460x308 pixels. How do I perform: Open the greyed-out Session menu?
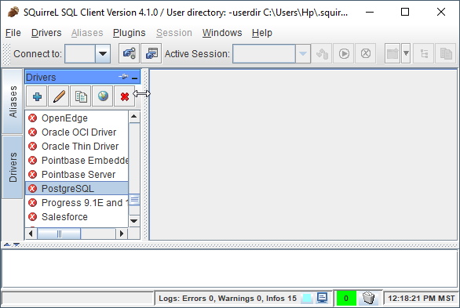pyautogui.click(x=174, y=33)
